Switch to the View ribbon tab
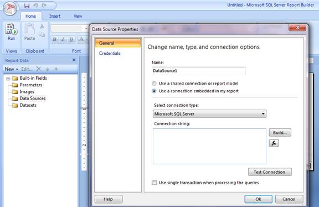319x207 pixels. coord(78,16)
